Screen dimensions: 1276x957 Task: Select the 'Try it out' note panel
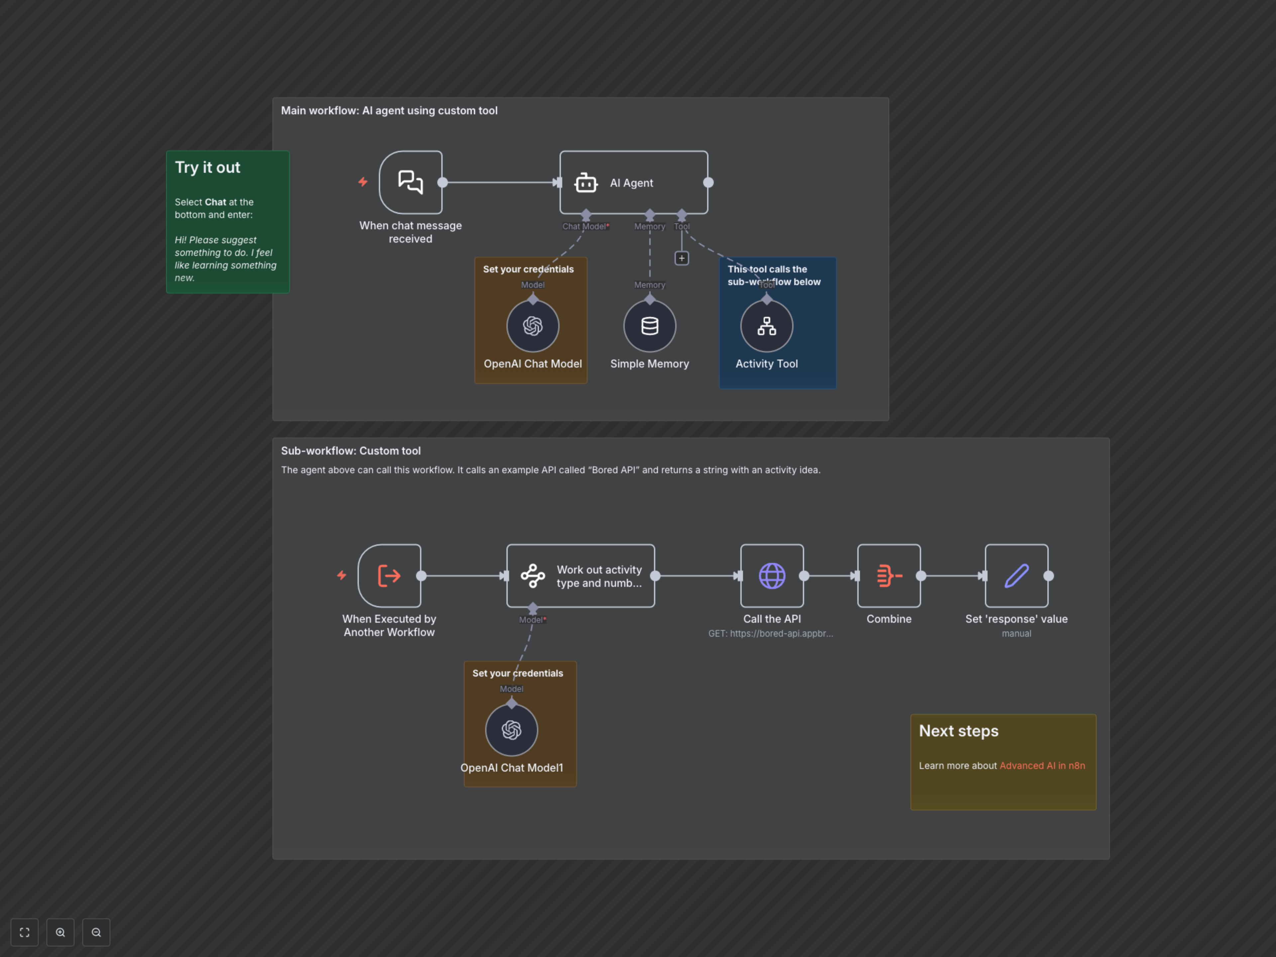227,222
